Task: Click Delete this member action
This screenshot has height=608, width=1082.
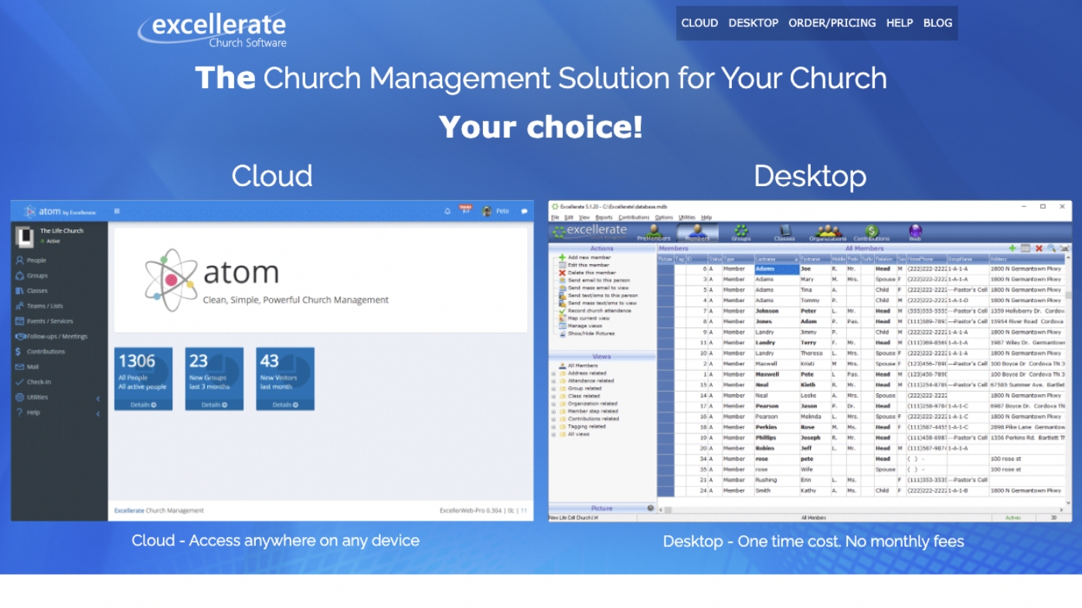Action: pyautogui.click(x=587, y=273)
